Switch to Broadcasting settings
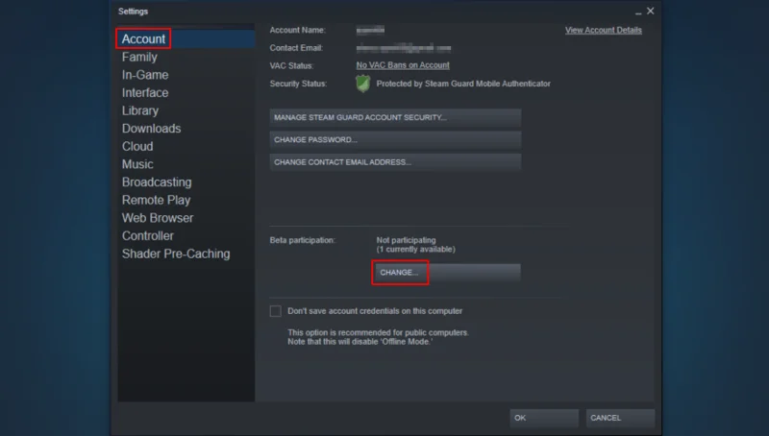Image resolution: width=769 pixels, height=436 pixels. click(157, 182)
